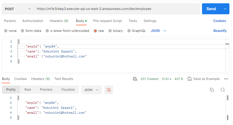Image resolution: width=233 pixels, height=125 pixels.
Task: Open search in the response body
Action: click(x=223, y=90)
